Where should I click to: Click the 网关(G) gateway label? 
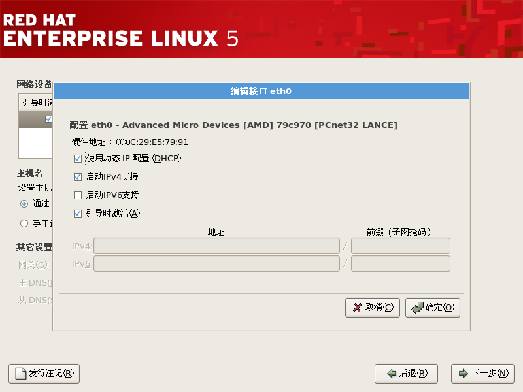click(34, 265)
